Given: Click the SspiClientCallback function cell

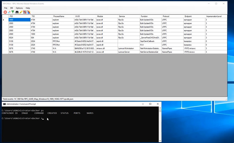Looking at the screenshot, I should pos(151,41).
